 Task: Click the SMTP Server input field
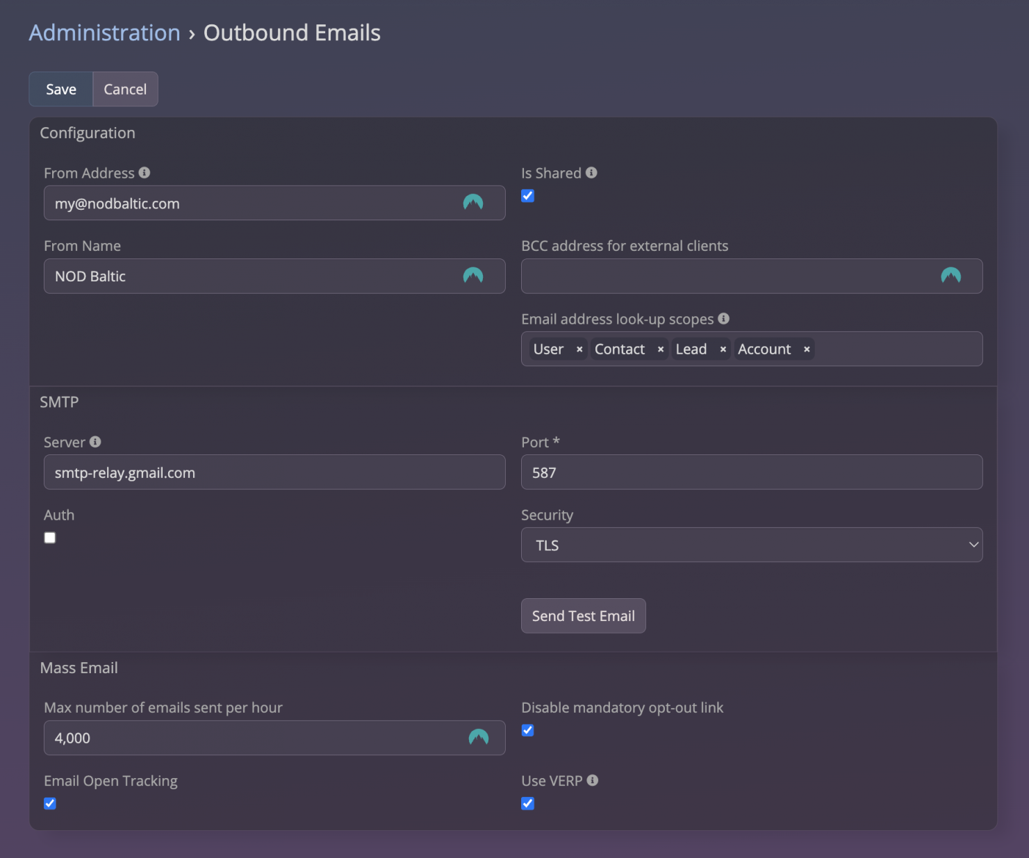274,472
